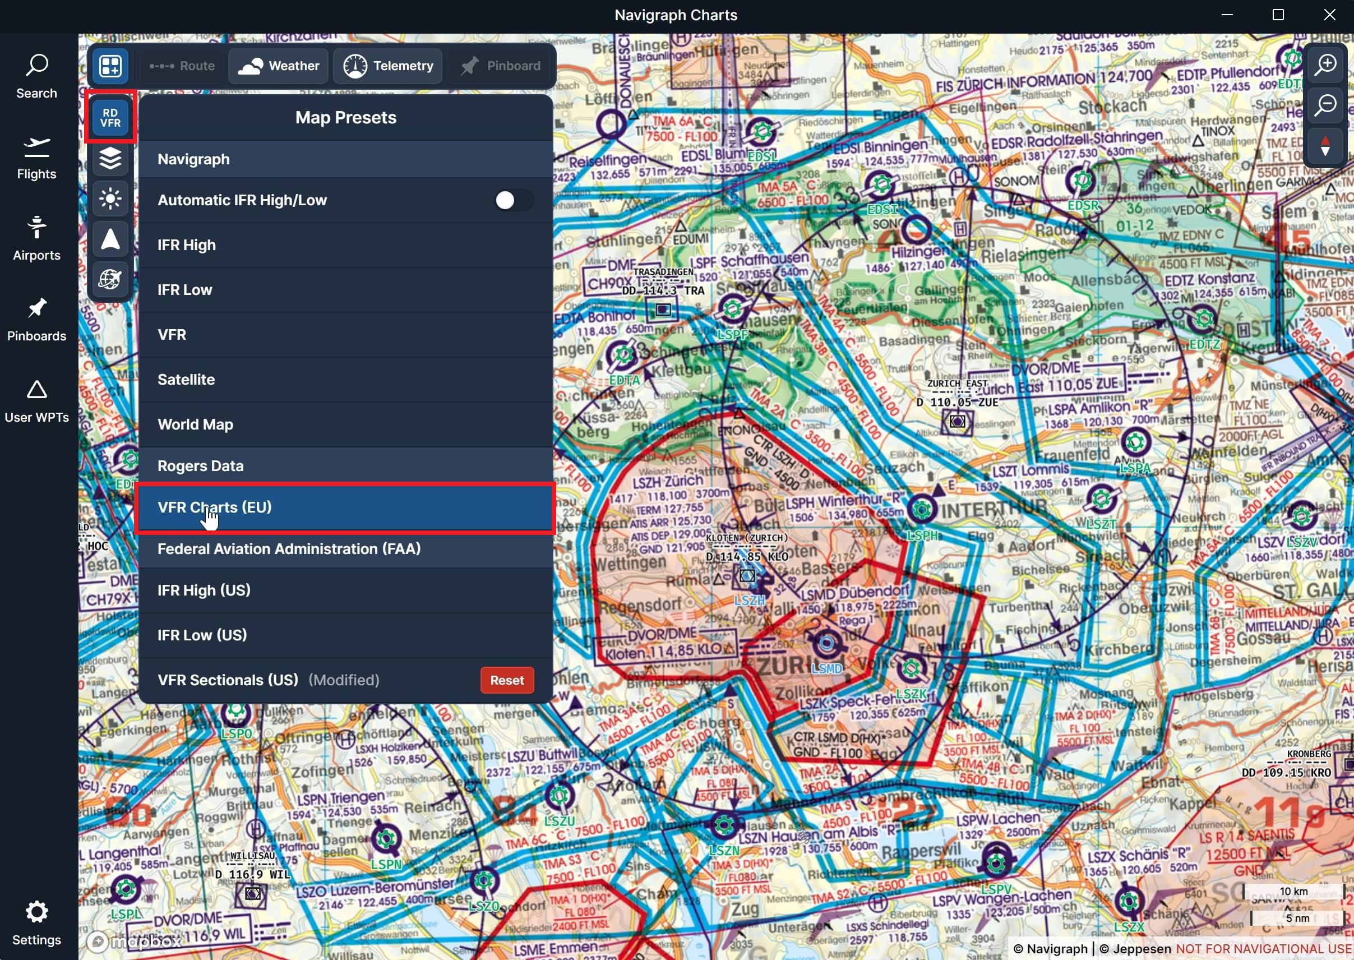Image resolution: width=1354 pixels, height=960 pixels.
Task: Zoom out using the magnifier minus icon
Action: (x=1325, y=105)
